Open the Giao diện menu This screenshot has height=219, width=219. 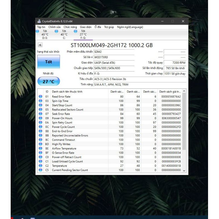[86, 27]
